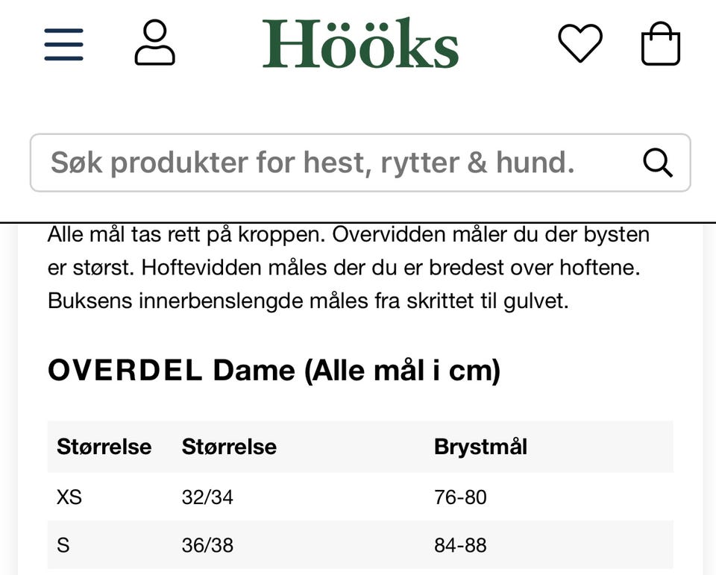Select the Brystmål column header
Screen dimensions: 716x575
pos(480,447)
